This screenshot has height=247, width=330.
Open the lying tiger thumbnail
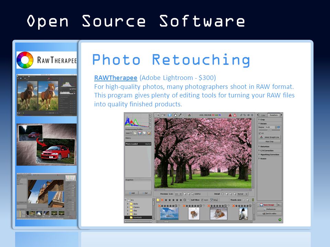click(x=219, y=213)
